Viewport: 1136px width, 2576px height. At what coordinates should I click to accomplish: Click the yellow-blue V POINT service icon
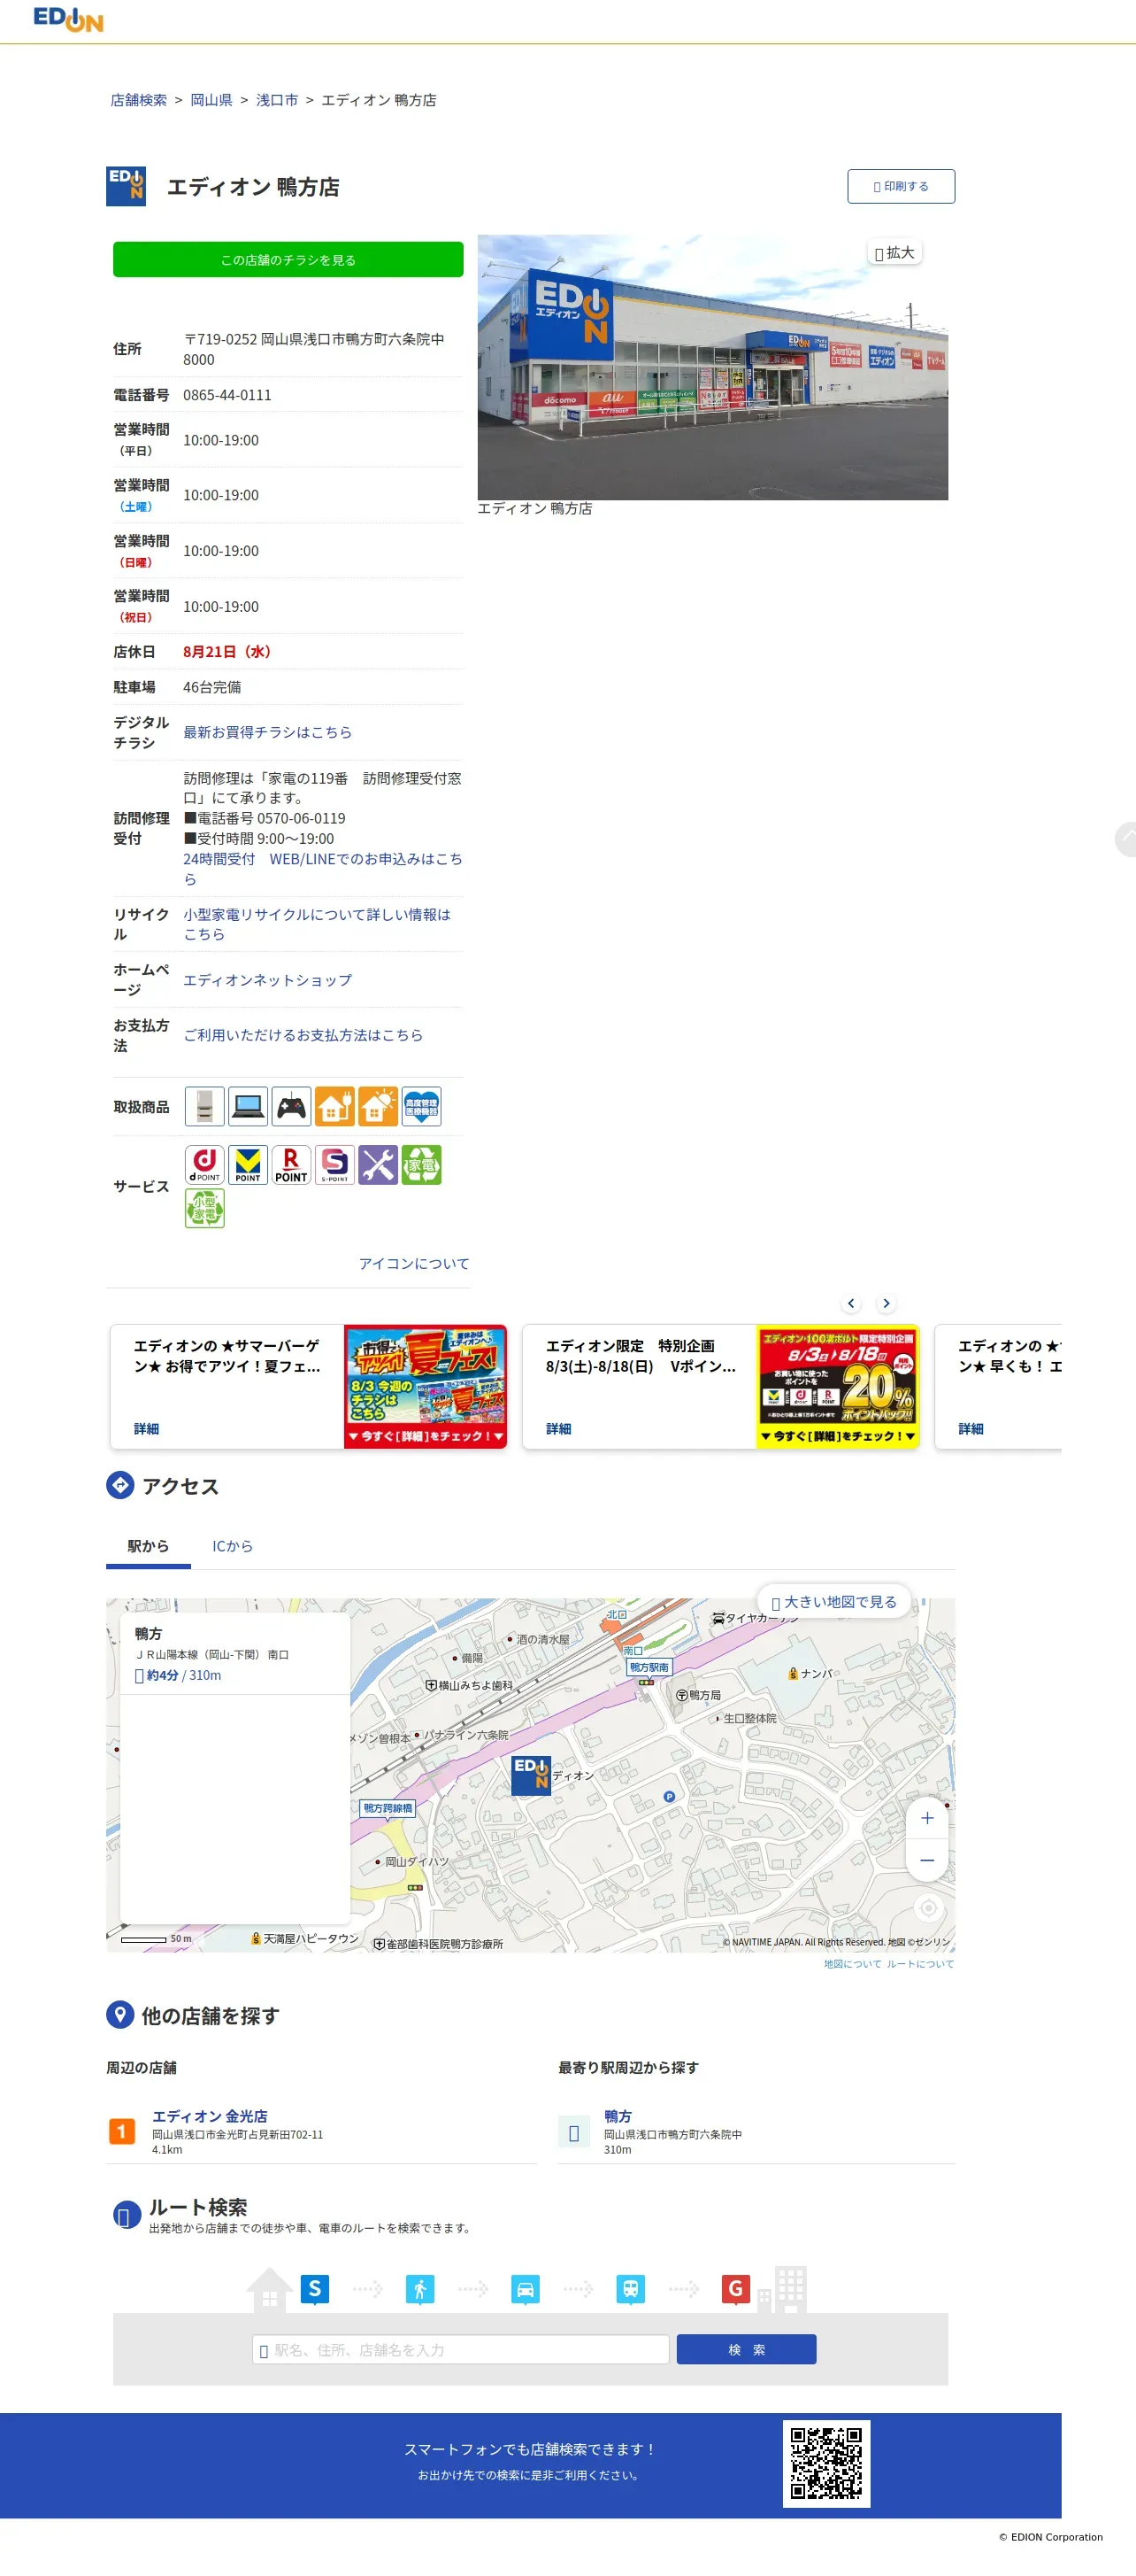(x=248, y=1165)
